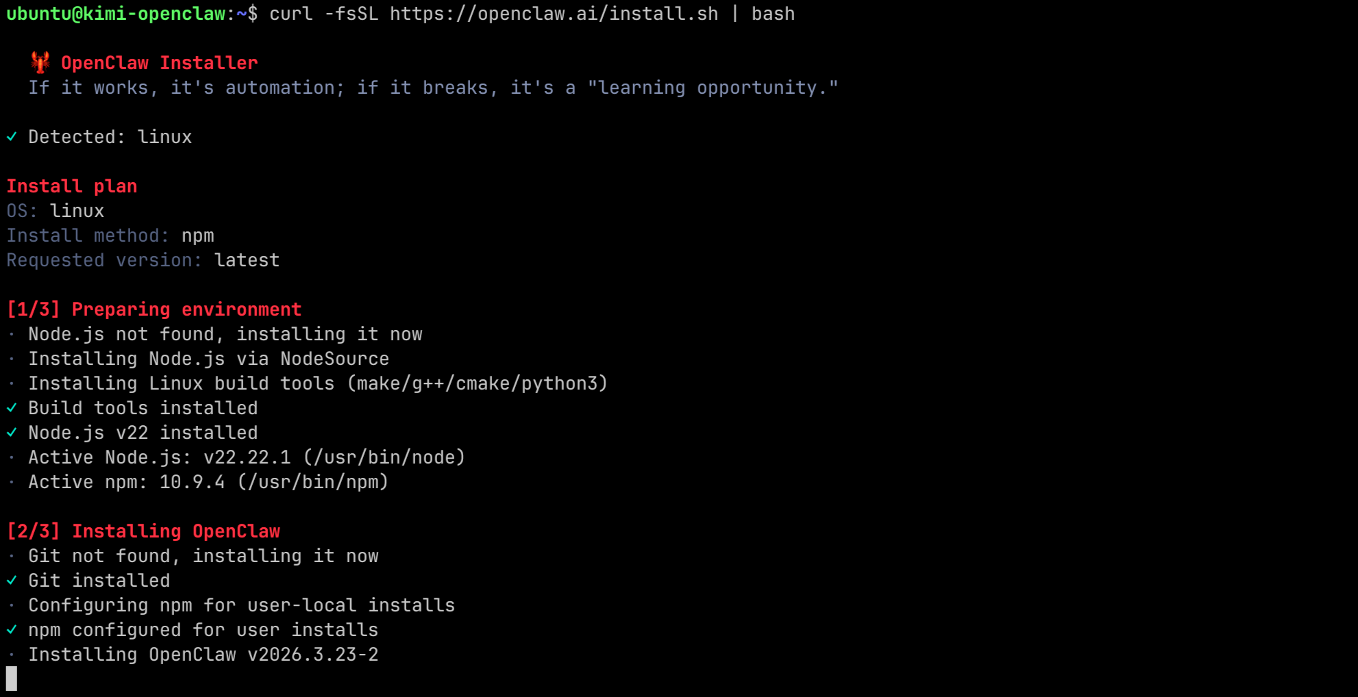This screenshot has width=1358, height=697.
Task: Click the checkmark beside "Detected: linux"
Action: point(12,137)
